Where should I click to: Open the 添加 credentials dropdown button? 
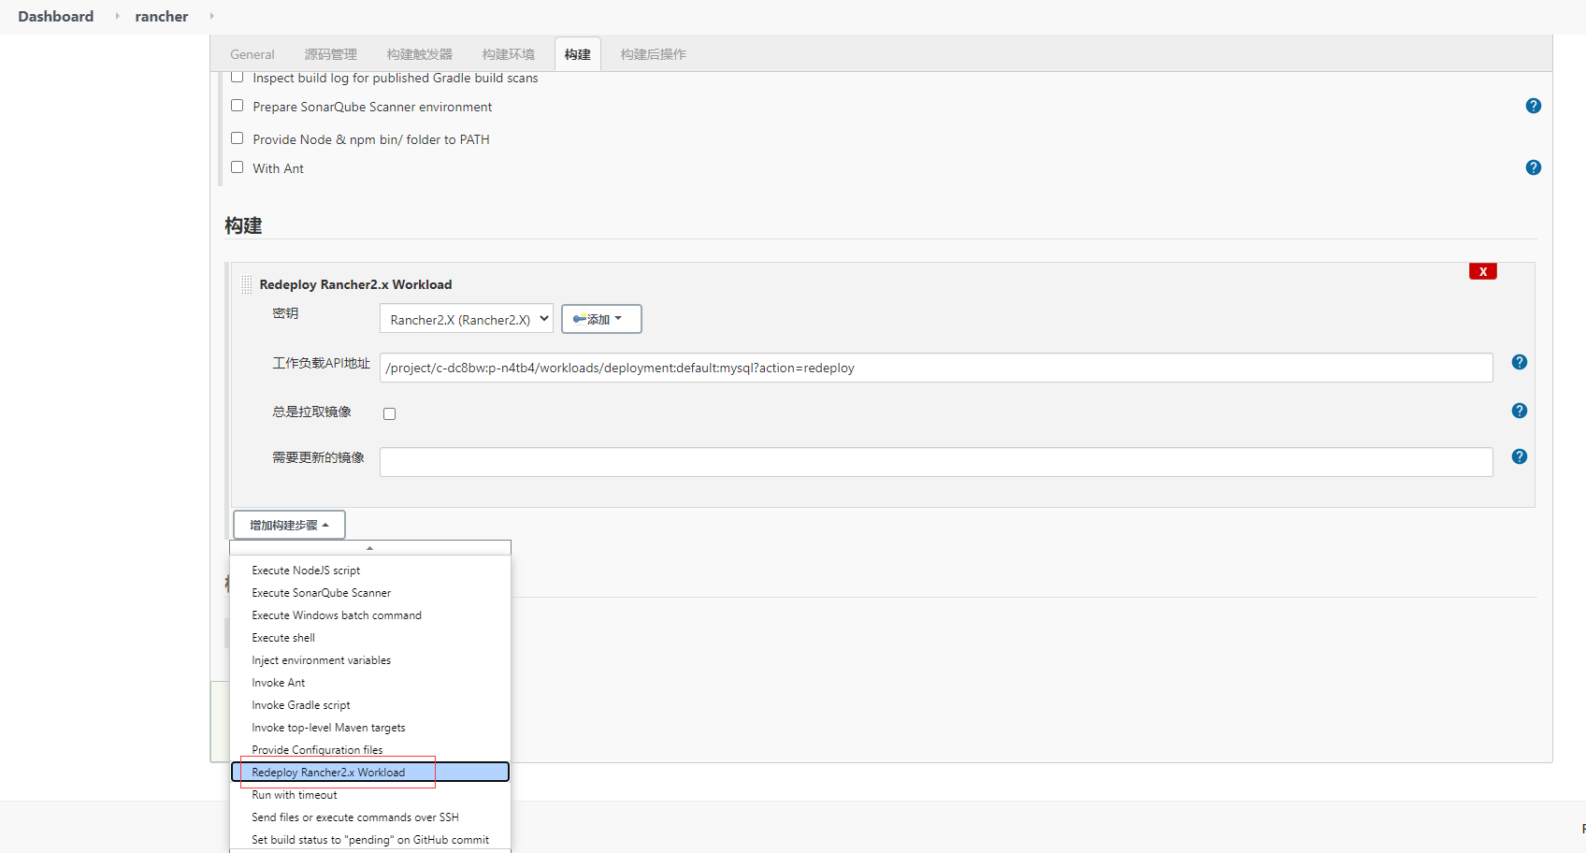[x=601, y=319]
